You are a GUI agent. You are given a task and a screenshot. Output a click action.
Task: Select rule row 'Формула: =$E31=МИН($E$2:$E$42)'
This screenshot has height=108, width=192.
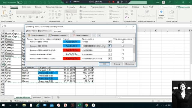point(79,59)
